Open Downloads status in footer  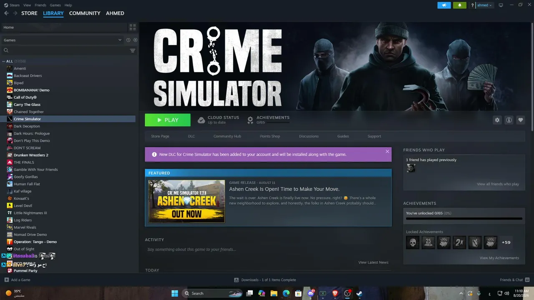coord(265,280)
